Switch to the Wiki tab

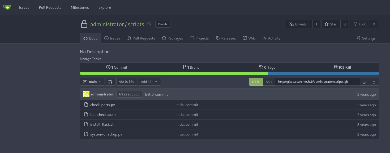click(249, 38)
